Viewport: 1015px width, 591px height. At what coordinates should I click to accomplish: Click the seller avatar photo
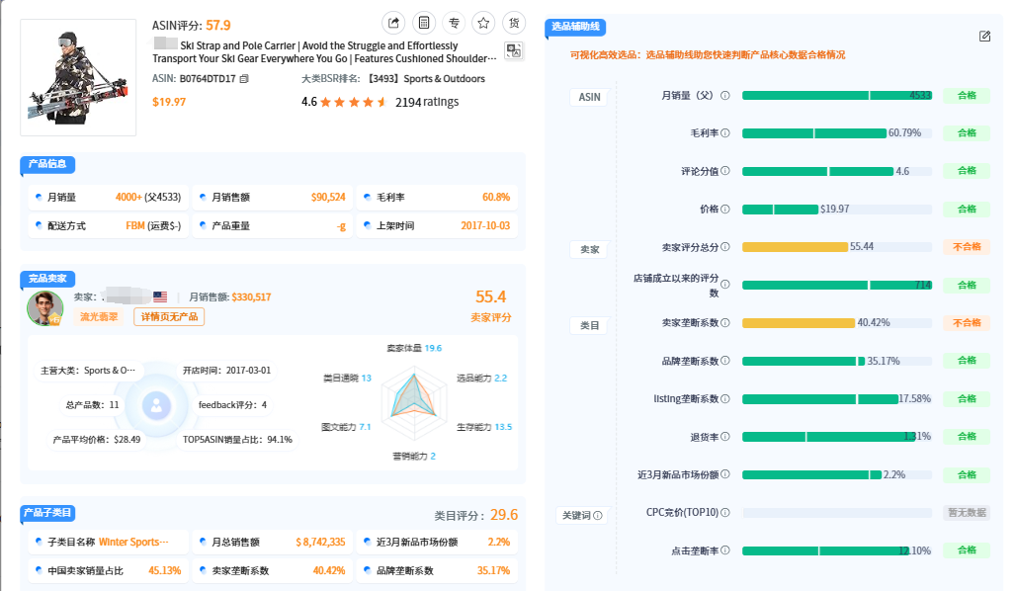coord(44,308)
